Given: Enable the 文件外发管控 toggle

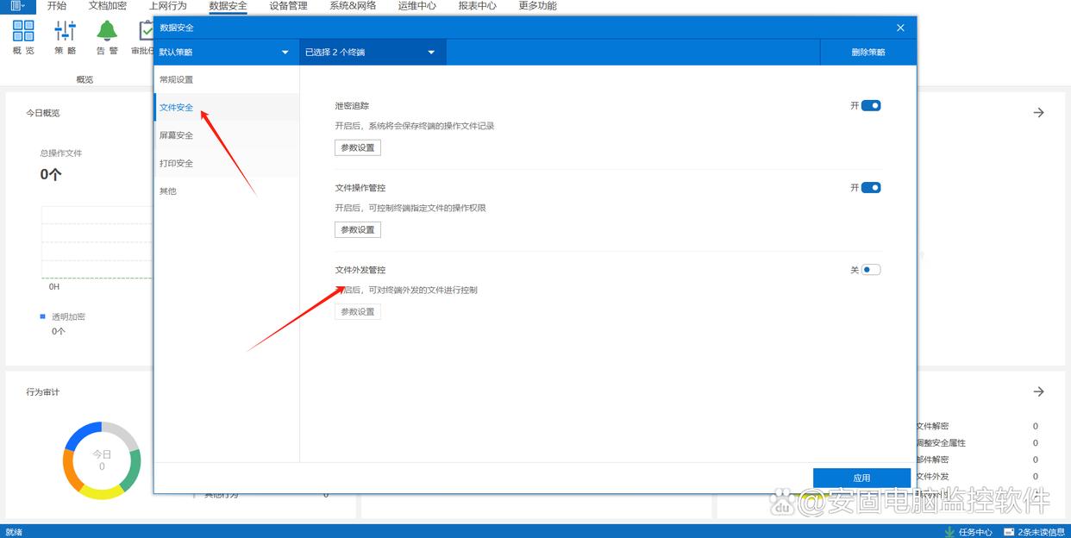Looking at the screenshot, I should click(x=871, y=270).
